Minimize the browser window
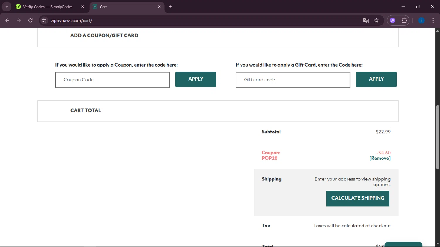 tap(403, 6)
